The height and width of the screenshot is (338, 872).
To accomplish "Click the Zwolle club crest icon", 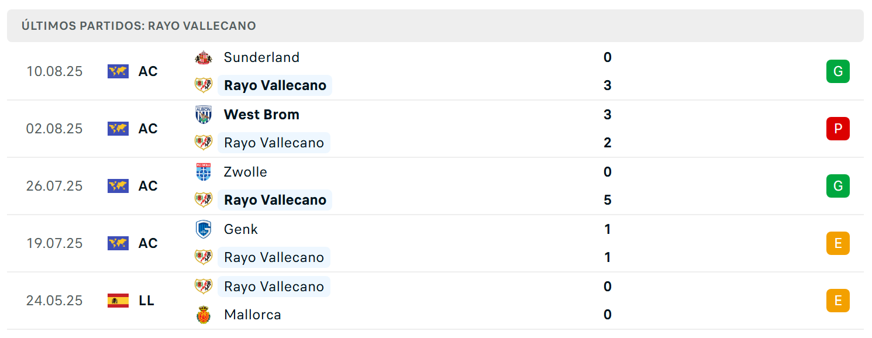I will coord(204,172).
